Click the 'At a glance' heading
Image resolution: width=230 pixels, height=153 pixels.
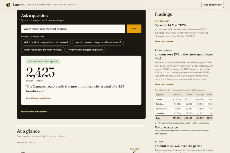pos(28,131)
